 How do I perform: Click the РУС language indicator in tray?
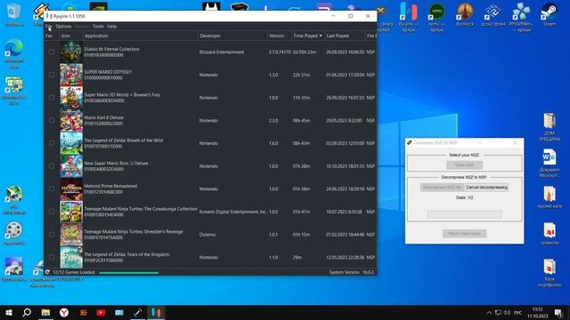click(518, 312)
